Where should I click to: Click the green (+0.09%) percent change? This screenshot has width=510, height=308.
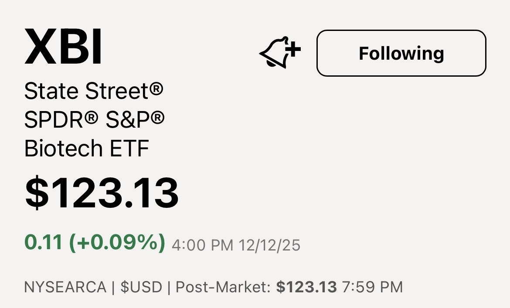117,243
